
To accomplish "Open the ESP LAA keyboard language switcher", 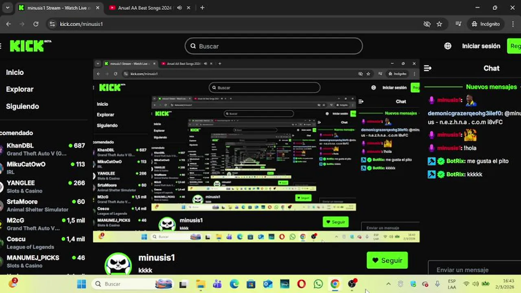I will (452, 284).
